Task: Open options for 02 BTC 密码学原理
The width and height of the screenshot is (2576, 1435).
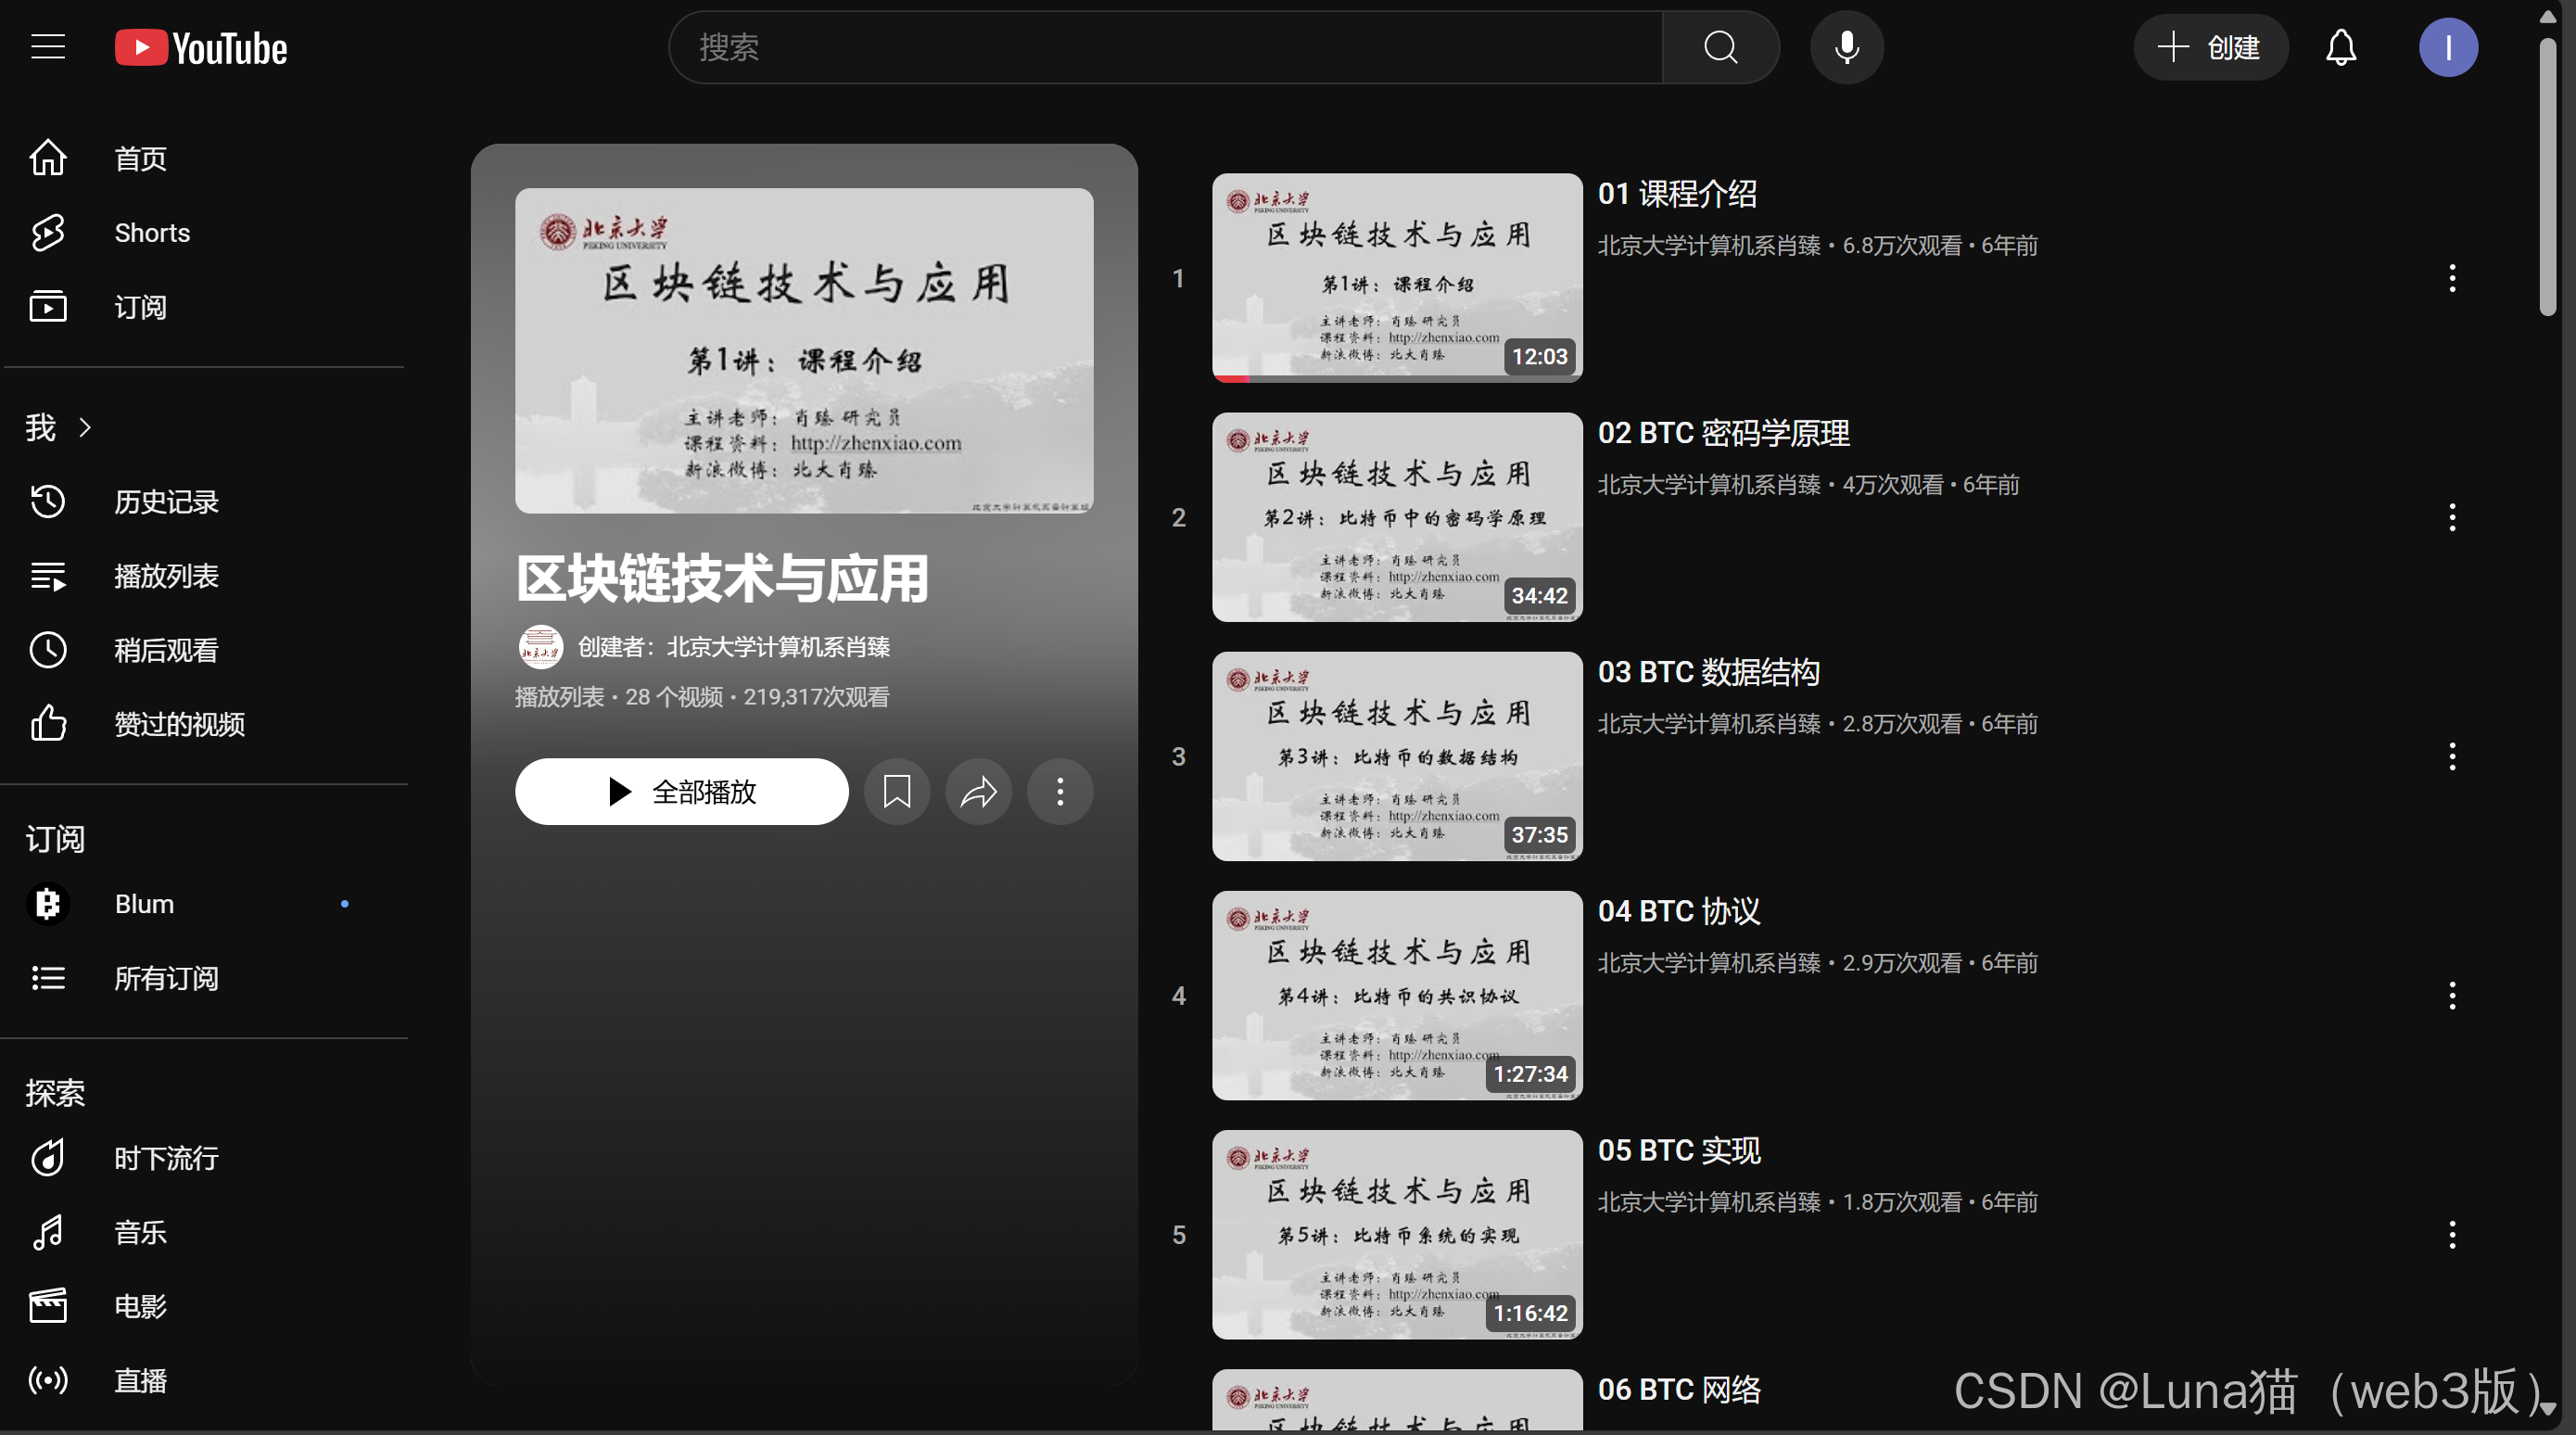Action: click(2451, 518)
